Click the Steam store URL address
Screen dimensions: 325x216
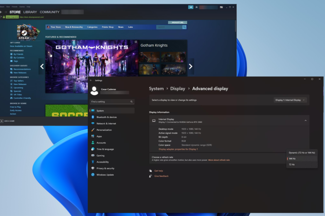pos(32,17)
